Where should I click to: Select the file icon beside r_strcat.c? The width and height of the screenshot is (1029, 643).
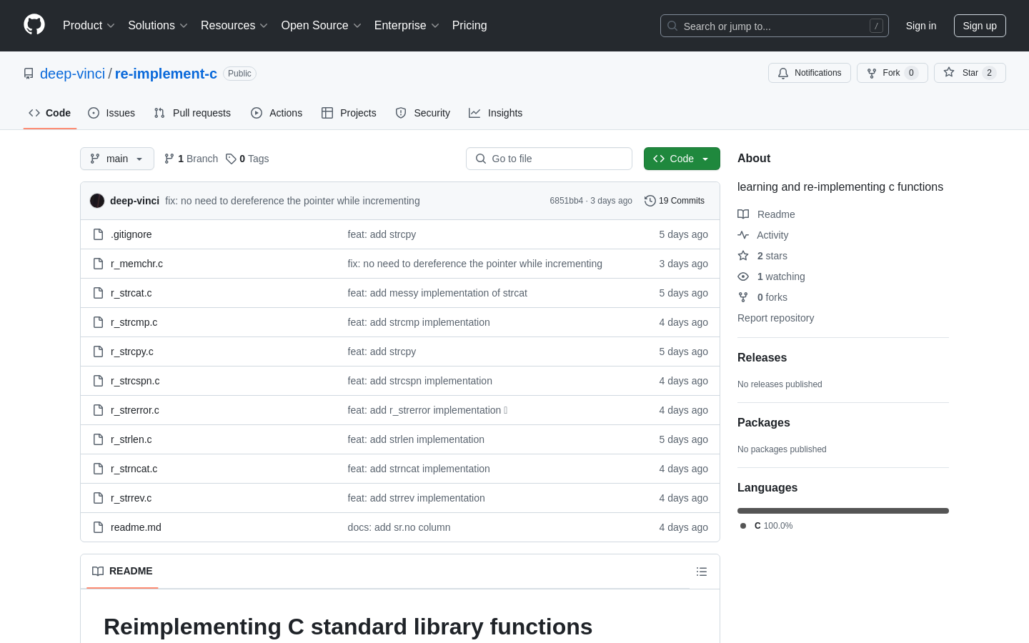tap(99, 293)
